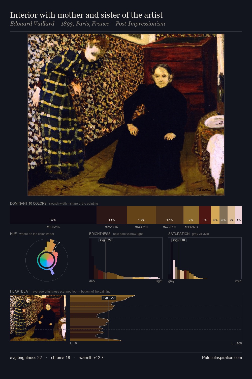Viewport: 252px width, 379px height.
Task: Click the 'dark' axis label
Action: (x=92, y=281)
